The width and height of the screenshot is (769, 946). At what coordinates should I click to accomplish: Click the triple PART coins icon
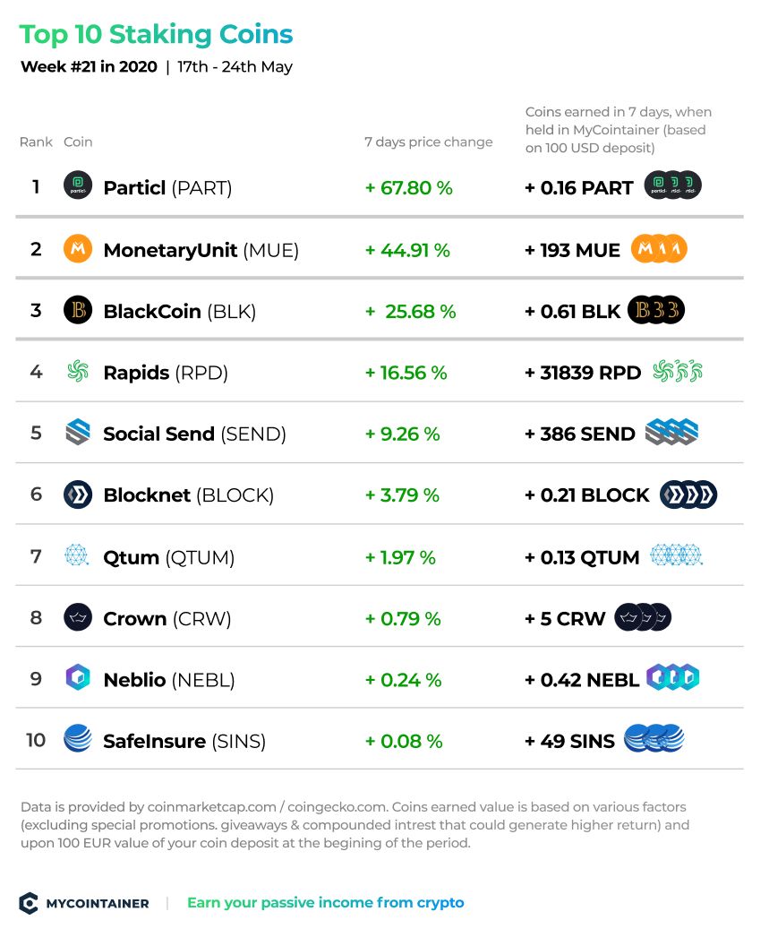tap(673, 185)
